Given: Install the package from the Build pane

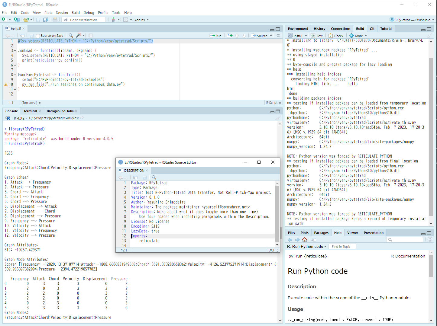Looking at the screenshot, I should pyautogui.click(x=296, y=35).
